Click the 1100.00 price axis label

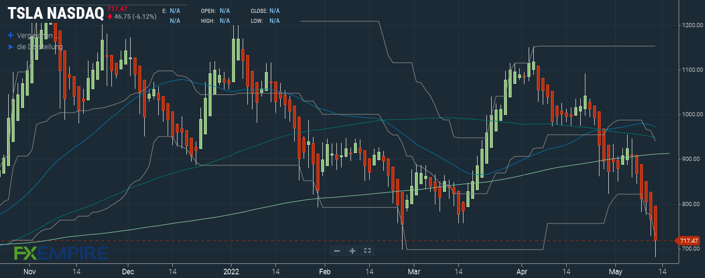coord(692,70)
